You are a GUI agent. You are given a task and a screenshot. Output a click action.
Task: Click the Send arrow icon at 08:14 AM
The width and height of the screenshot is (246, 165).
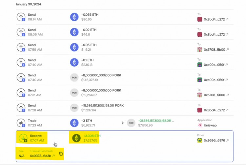[21, 17]
